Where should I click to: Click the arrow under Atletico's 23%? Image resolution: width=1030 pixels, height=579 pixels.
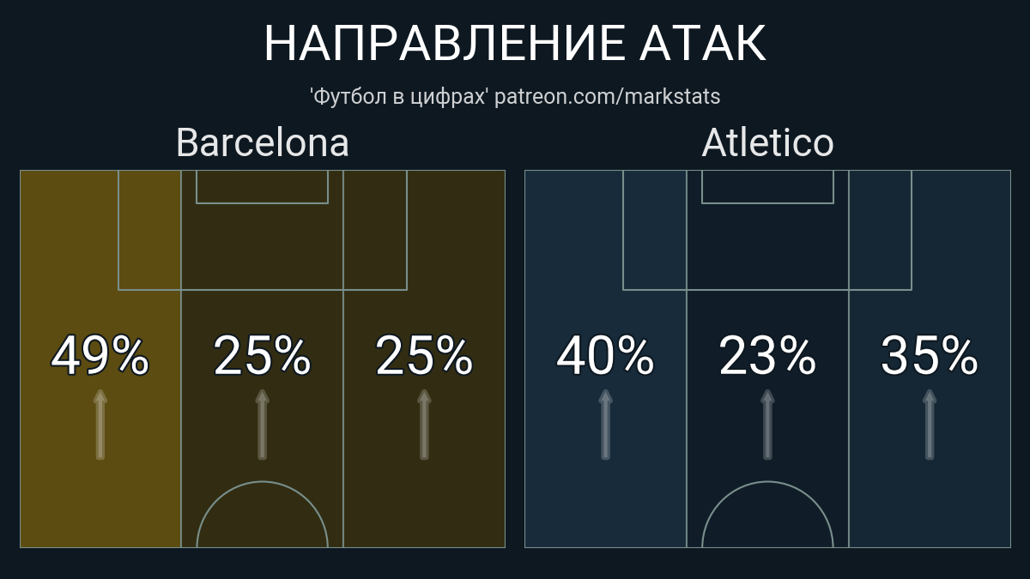(x=767, y=425)
